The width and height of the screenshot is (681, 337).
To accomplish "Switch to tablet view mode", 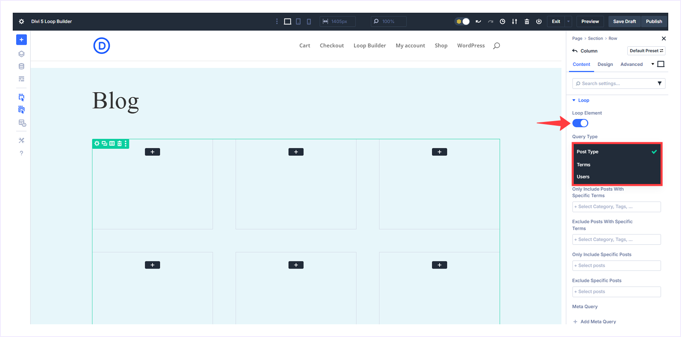I will click(298, 21).
